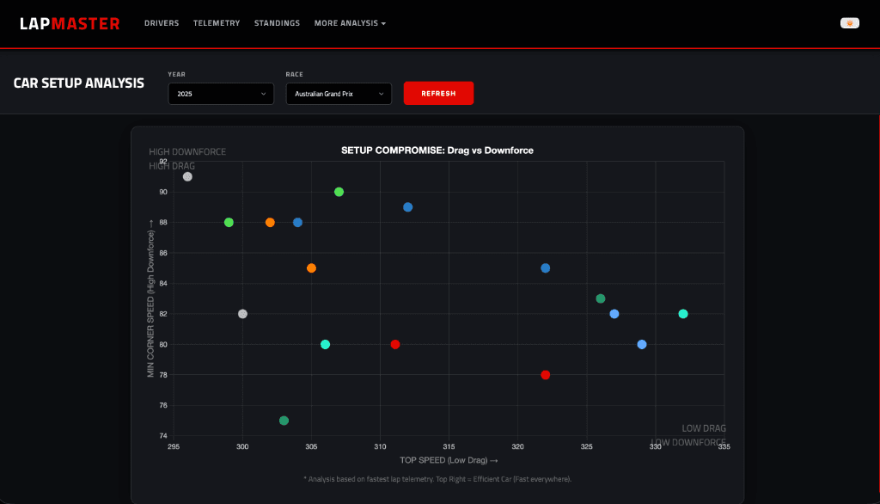Click the dark green point at 75 corner speed
The image size is (880, 504).
click(x=284, y=421)
